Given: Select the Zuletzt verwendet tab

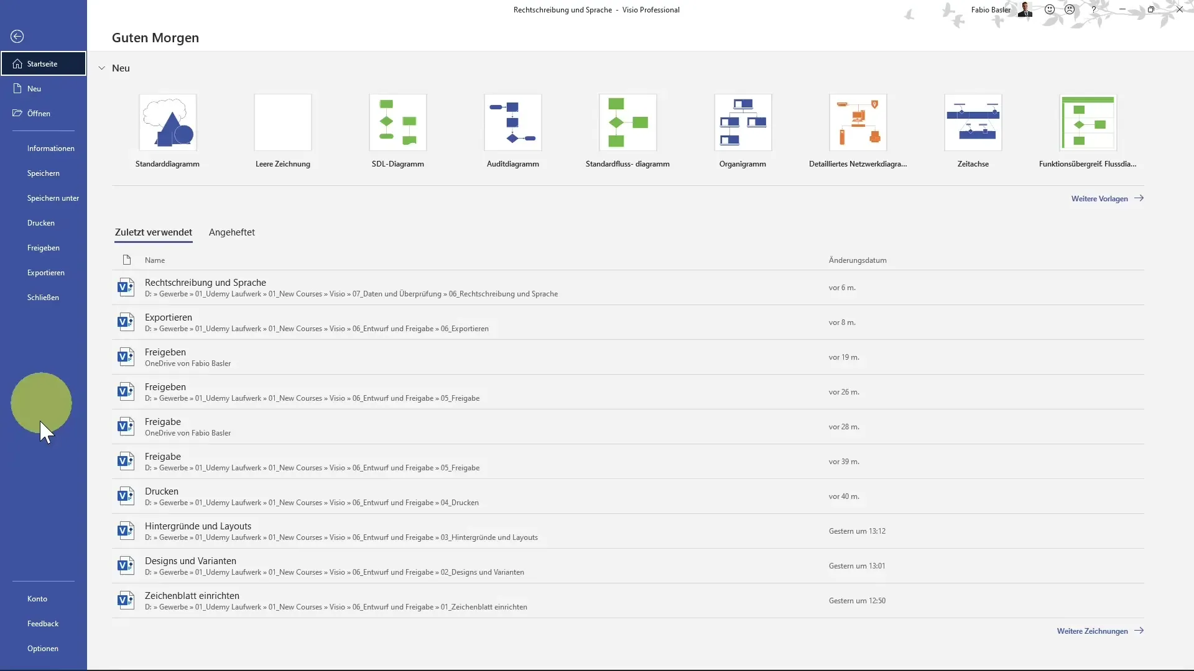Looking at the screenshot, I should coord(154,232).
